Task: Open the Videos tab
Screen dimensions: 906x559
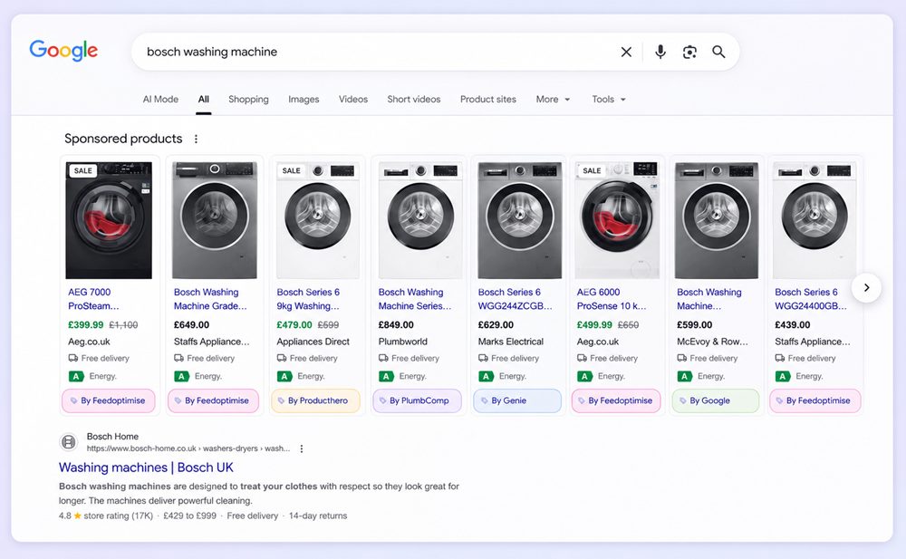Action: [353, 100]
